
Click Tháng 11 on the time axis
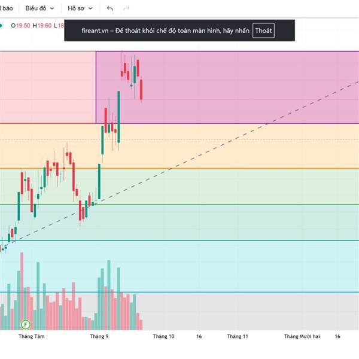point(238,336)
